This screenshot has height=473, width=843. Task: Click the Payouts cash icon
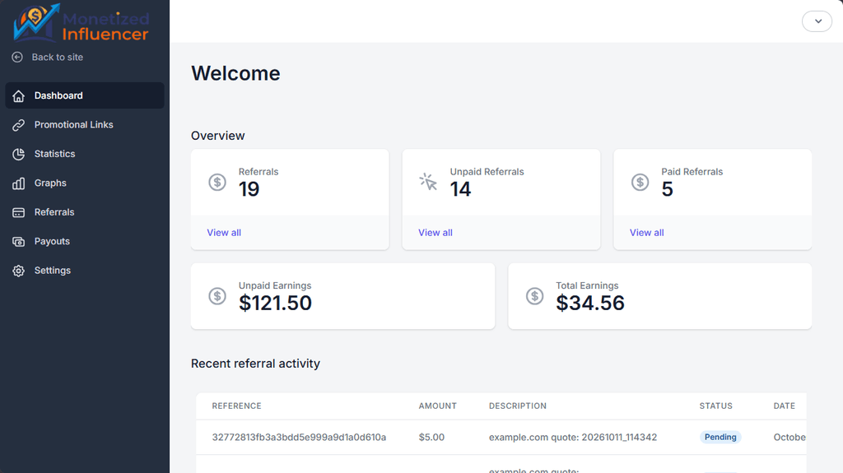(x=19, y=241)
